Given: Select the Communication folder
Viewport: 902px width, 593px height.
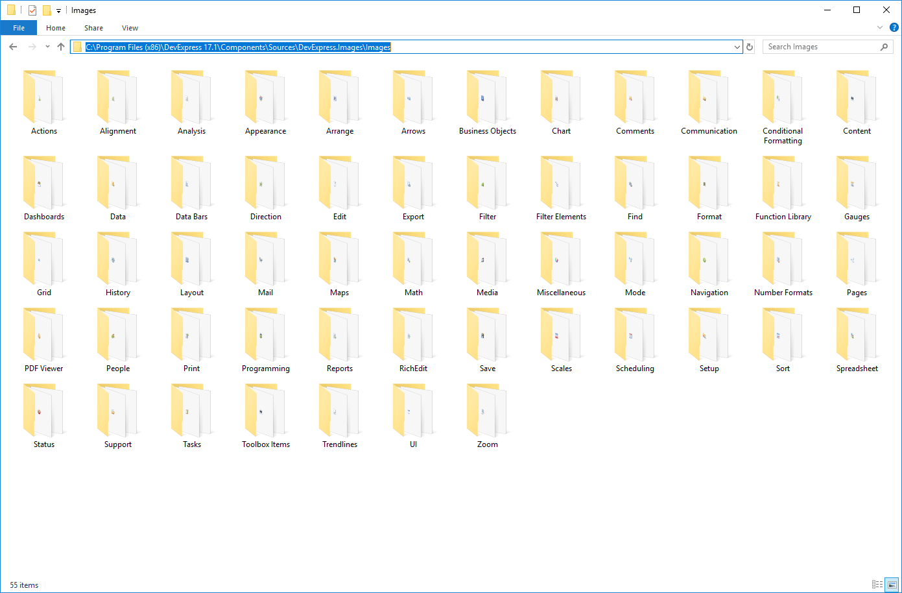Looking at the screenshot, I should pos(709,104).
